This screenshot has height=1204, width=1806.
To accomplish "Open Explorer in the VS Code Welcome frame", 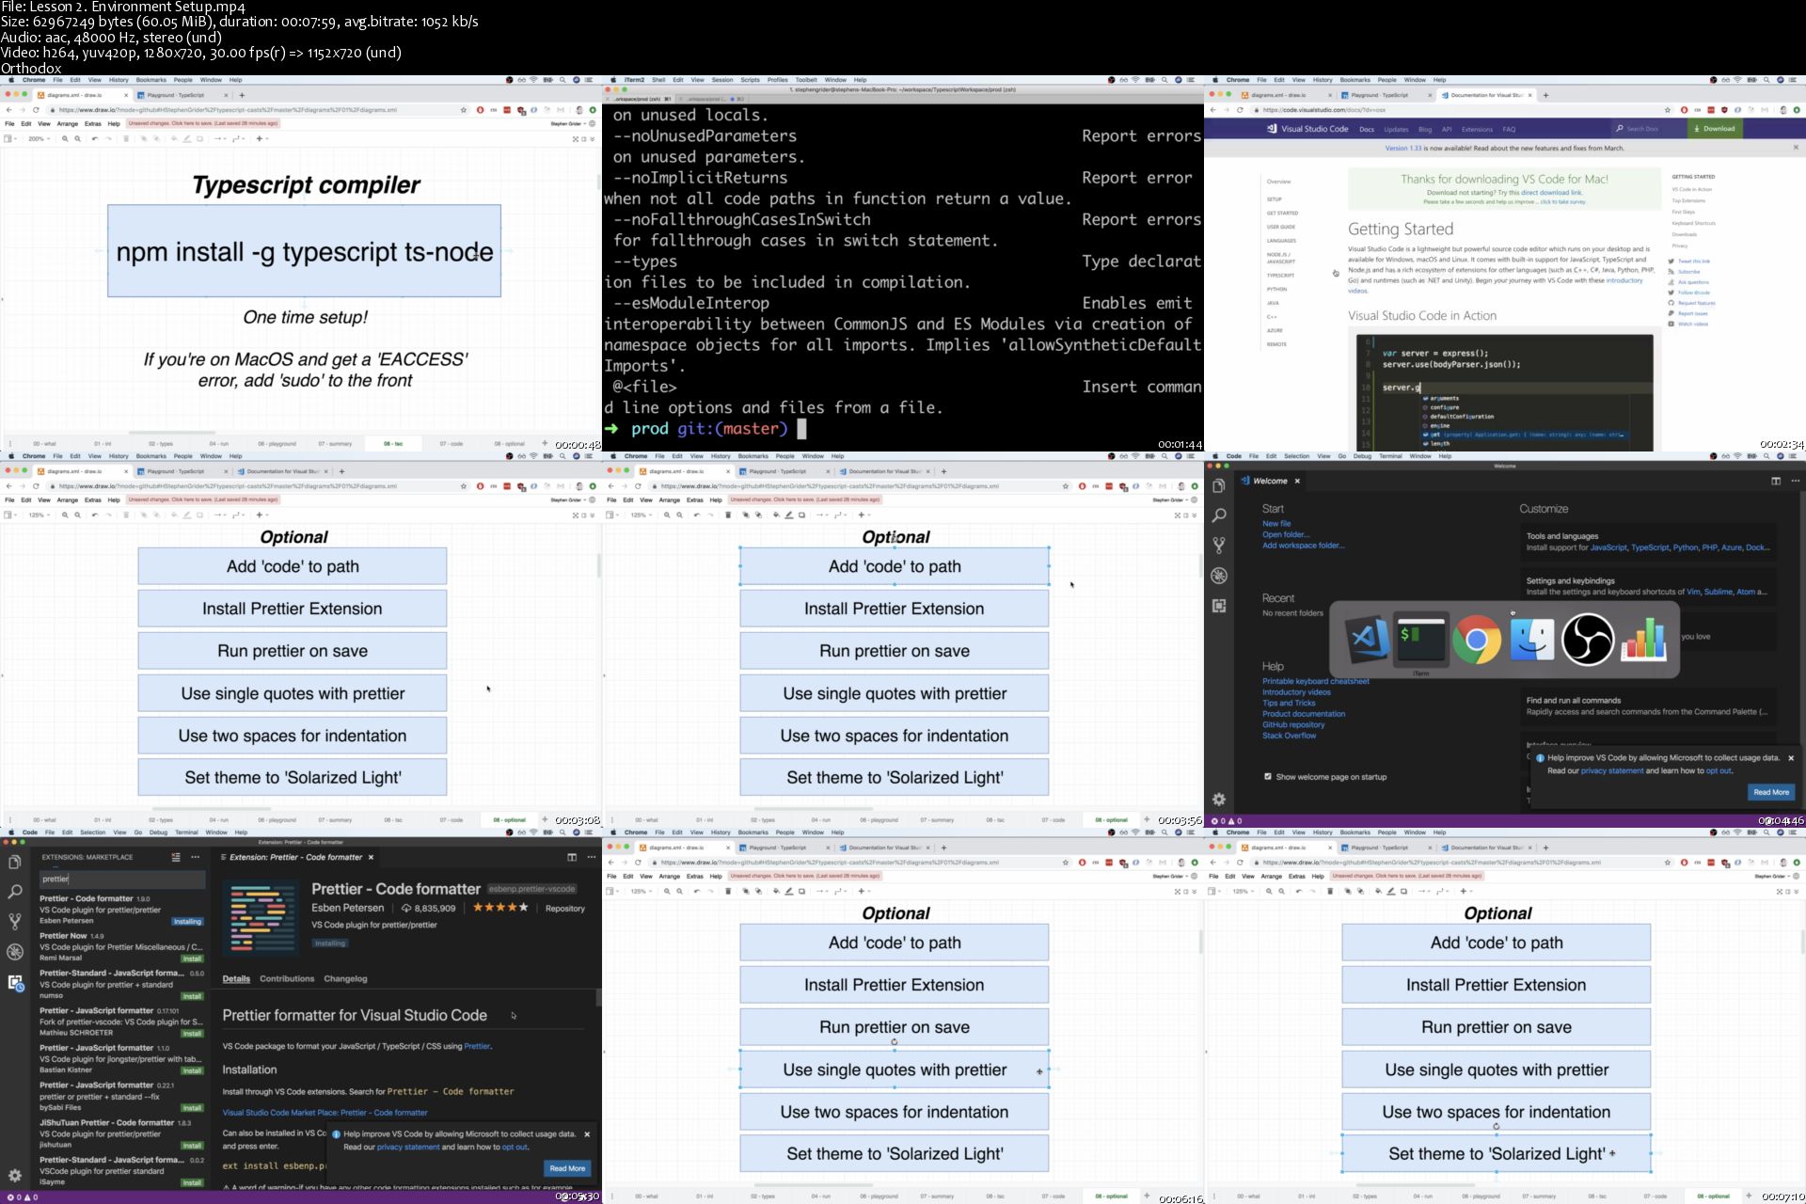I will pos(1219,485).
